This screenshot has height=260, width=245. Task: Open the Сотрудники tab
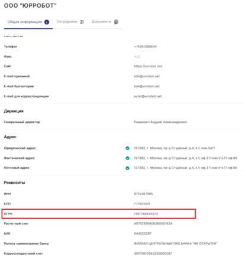click(x=70, y=22)
